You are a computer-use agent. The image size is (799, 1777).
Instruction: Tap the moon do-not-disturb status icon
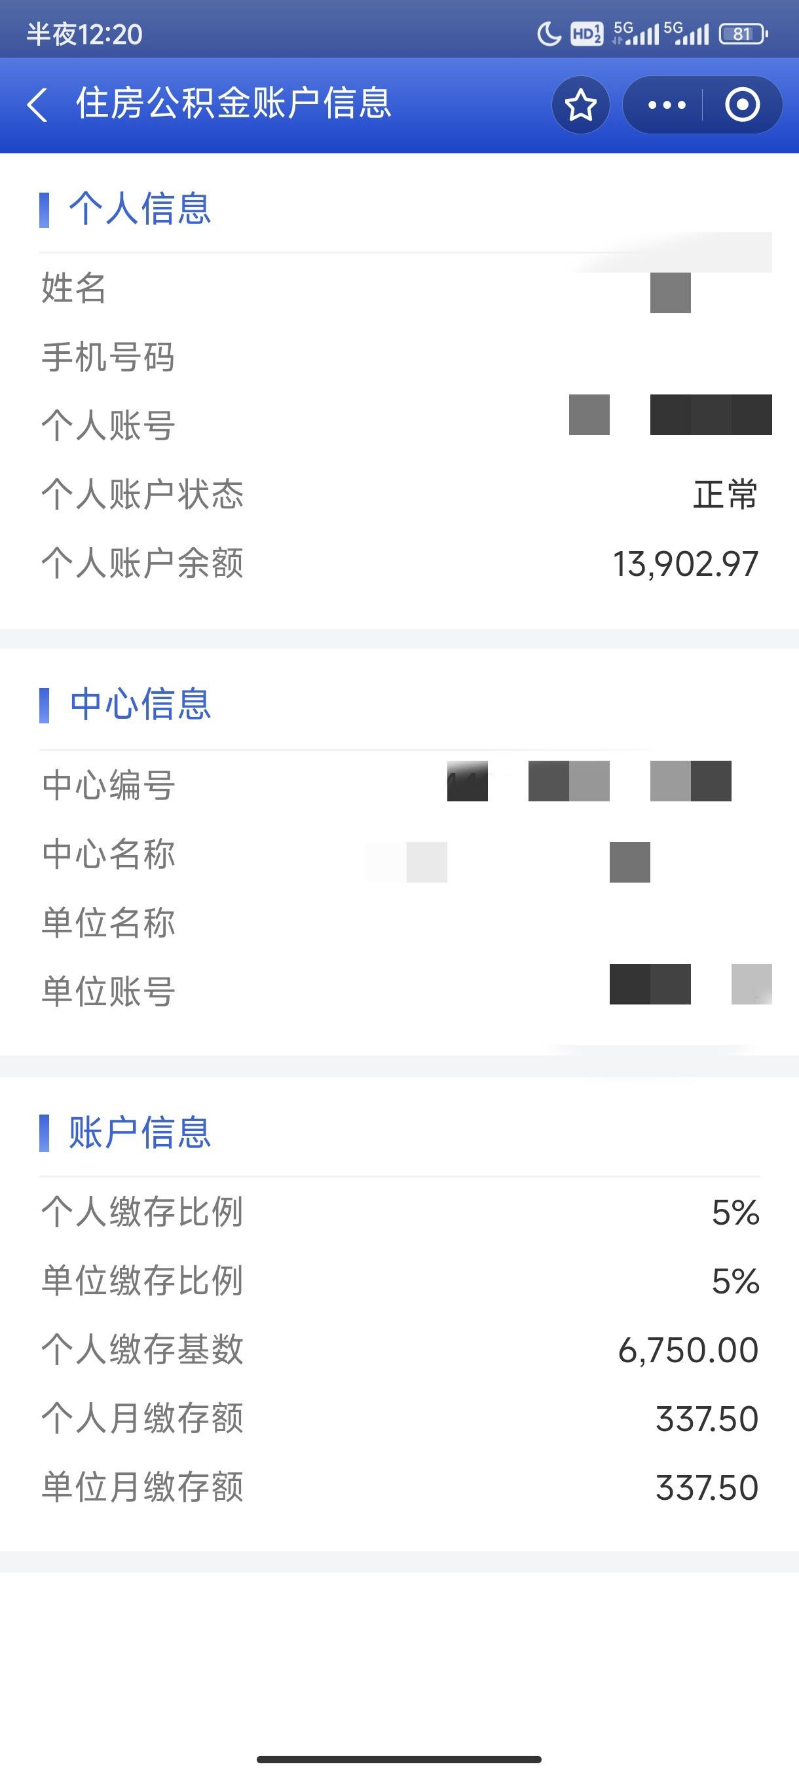(x=549, y=34)
